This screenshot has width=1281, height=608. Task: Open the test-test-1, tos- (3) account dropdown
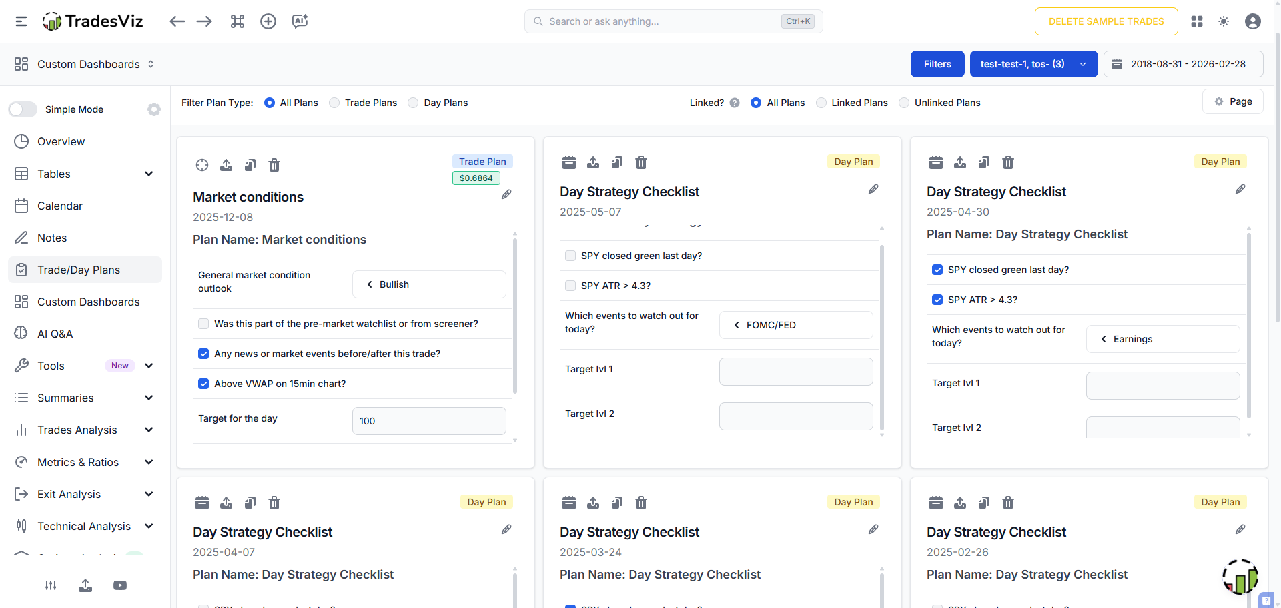(x=1033, y=64)
